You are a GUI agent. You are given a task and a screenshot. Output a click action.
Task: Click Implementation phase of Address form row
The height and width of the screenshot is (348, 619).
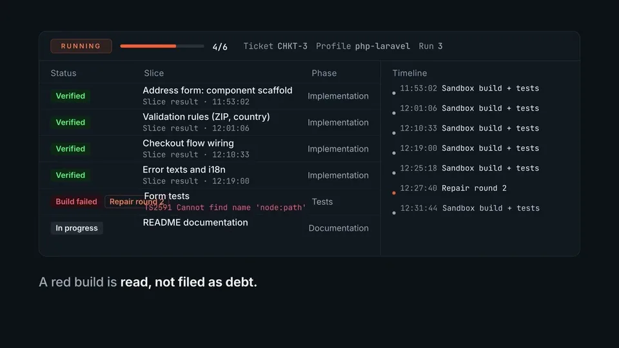click(x=338, y=96)
